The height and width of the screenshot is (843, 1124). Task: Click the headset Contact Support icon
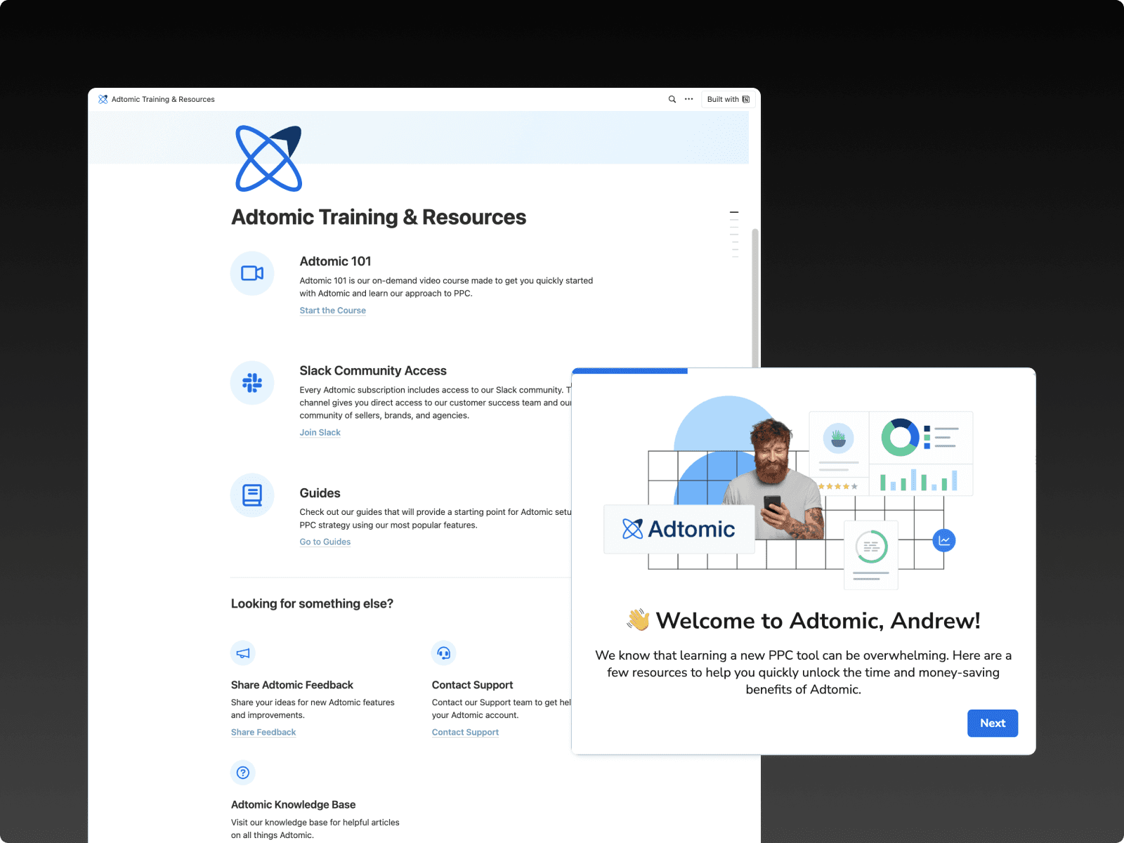tap(444, 653)
